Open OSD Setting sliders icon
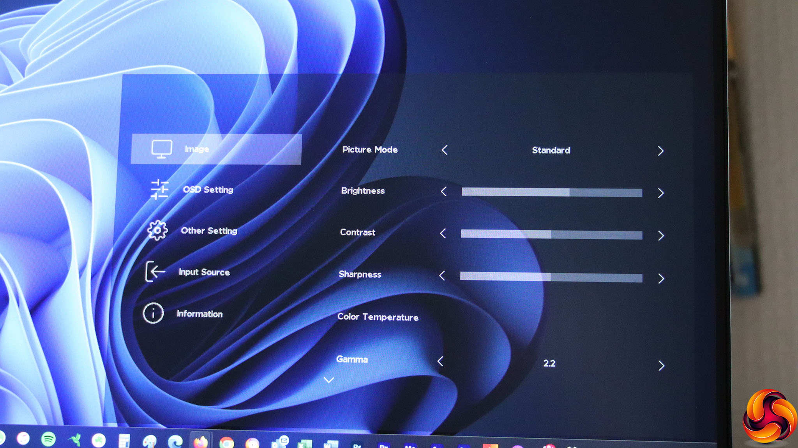Screen dimensions: 798x448 [159, 189]
